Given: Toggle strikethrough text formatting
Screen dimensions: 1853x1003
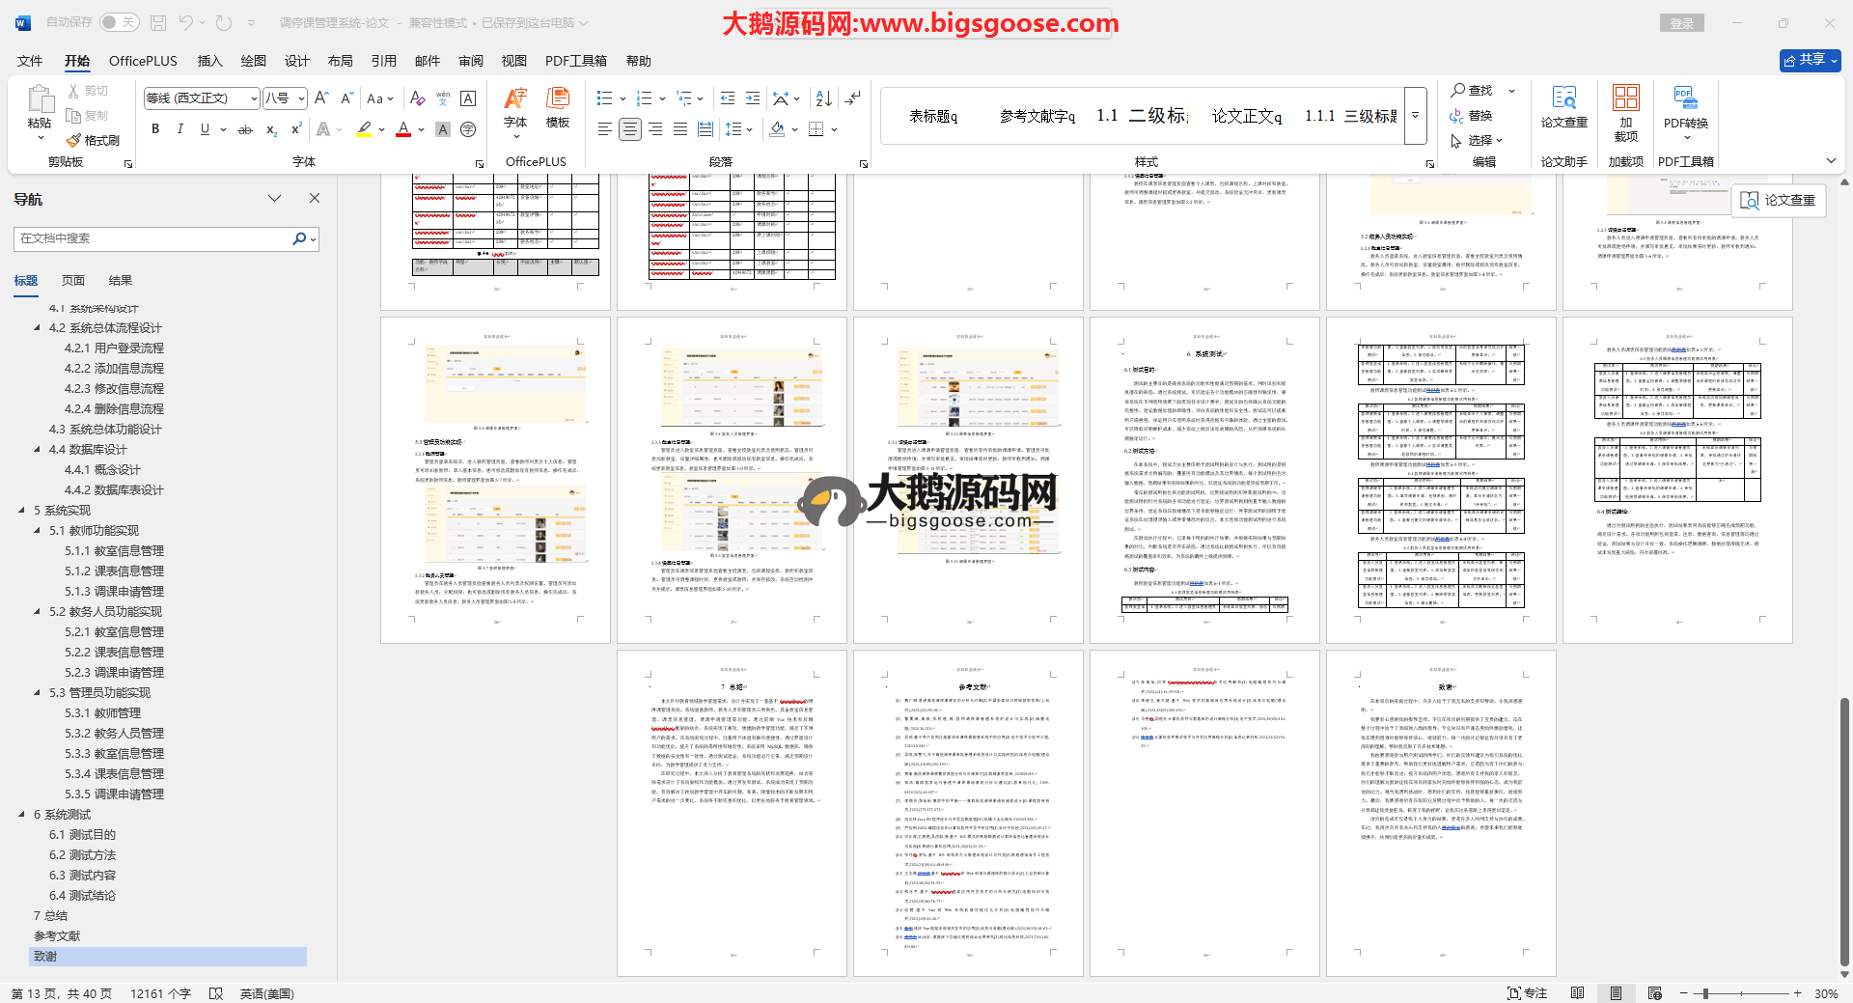Looking at the screenshot, I should (245, 129).
